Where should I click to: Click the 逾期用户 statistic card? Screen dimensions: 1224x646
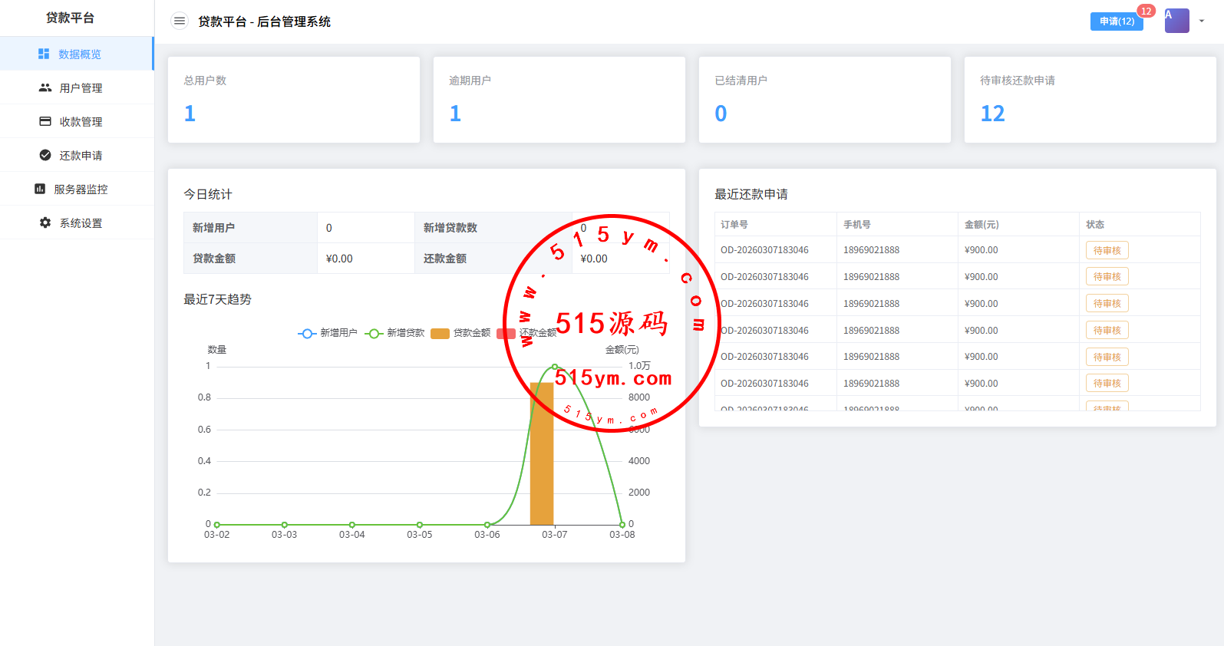tap(559, 100)
